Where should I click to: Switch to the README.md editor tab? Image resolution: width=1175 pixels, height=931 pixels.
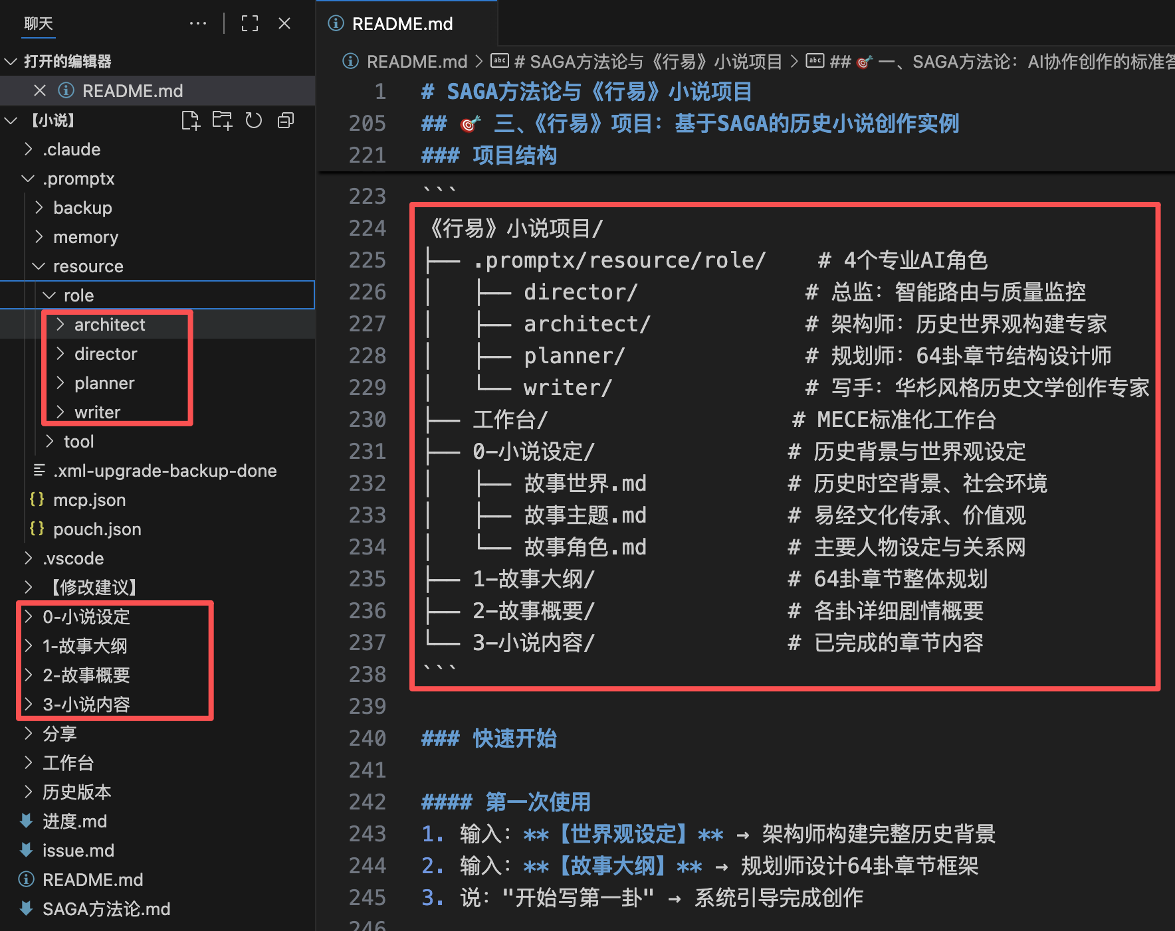401,24
